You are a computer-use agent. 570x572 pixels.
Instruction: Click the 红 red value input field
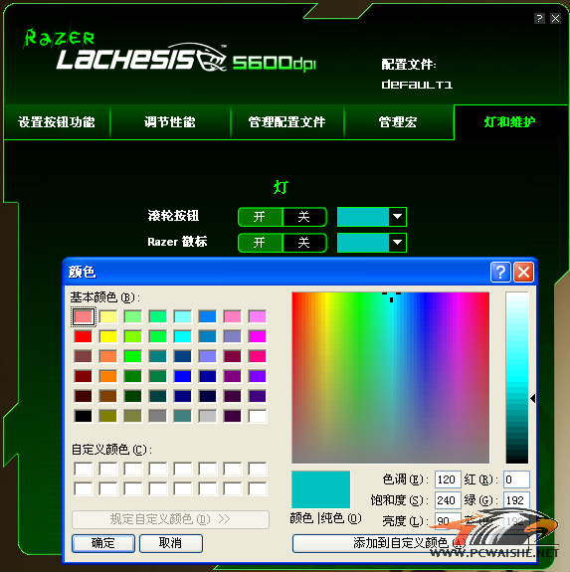[516, 479]
